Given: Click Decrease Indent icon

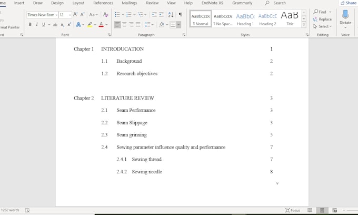Looking at the screenshot, I should tap(154, 15).
